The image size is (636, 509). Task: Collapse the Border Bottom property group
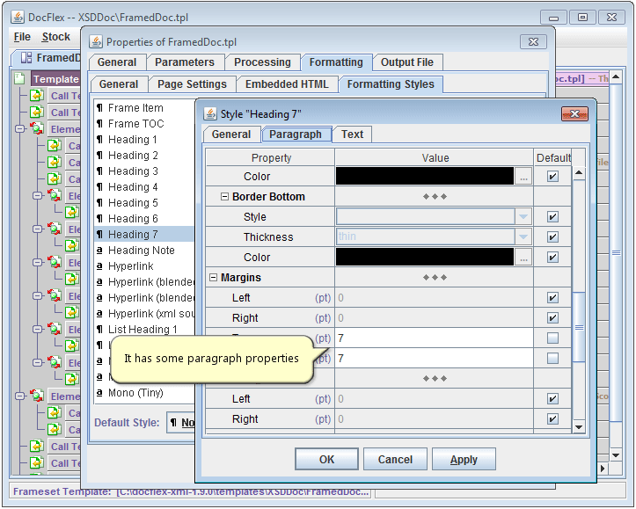(225, 197)
